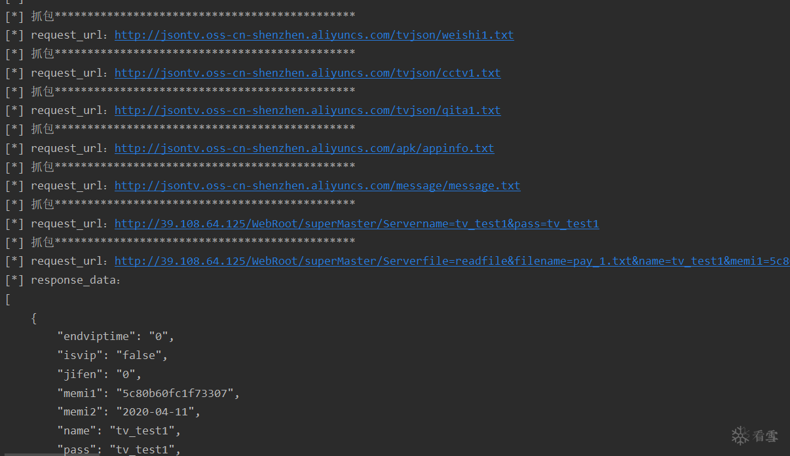This screenshot has width=790, height=456.
Task: Open the message/message.txt link
Action: tap(317, 186)
